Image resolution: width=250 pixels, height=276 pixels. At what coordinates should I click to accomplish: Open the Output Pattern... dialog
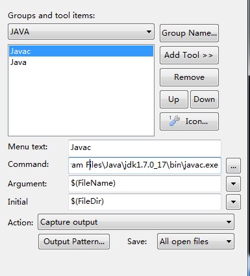pos(74,242)
